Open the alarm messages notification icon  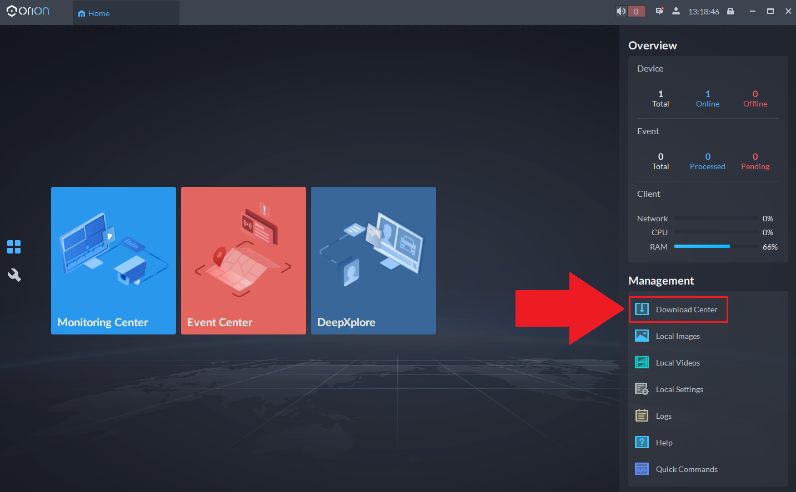[659, 11]
